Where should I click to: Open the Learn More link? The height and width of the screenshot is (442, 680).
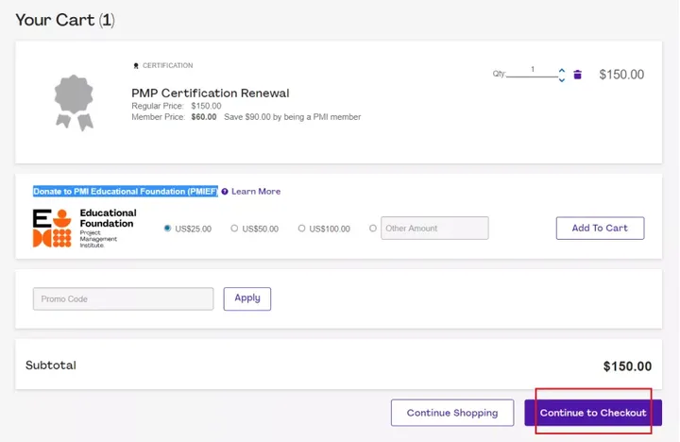[256, 192]
